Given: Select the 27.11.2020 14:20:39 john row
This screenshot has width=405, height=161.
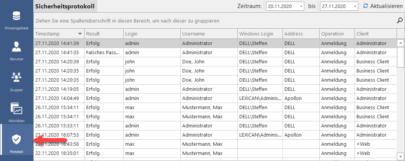Looking at the screenshot, I should [153, 62].
